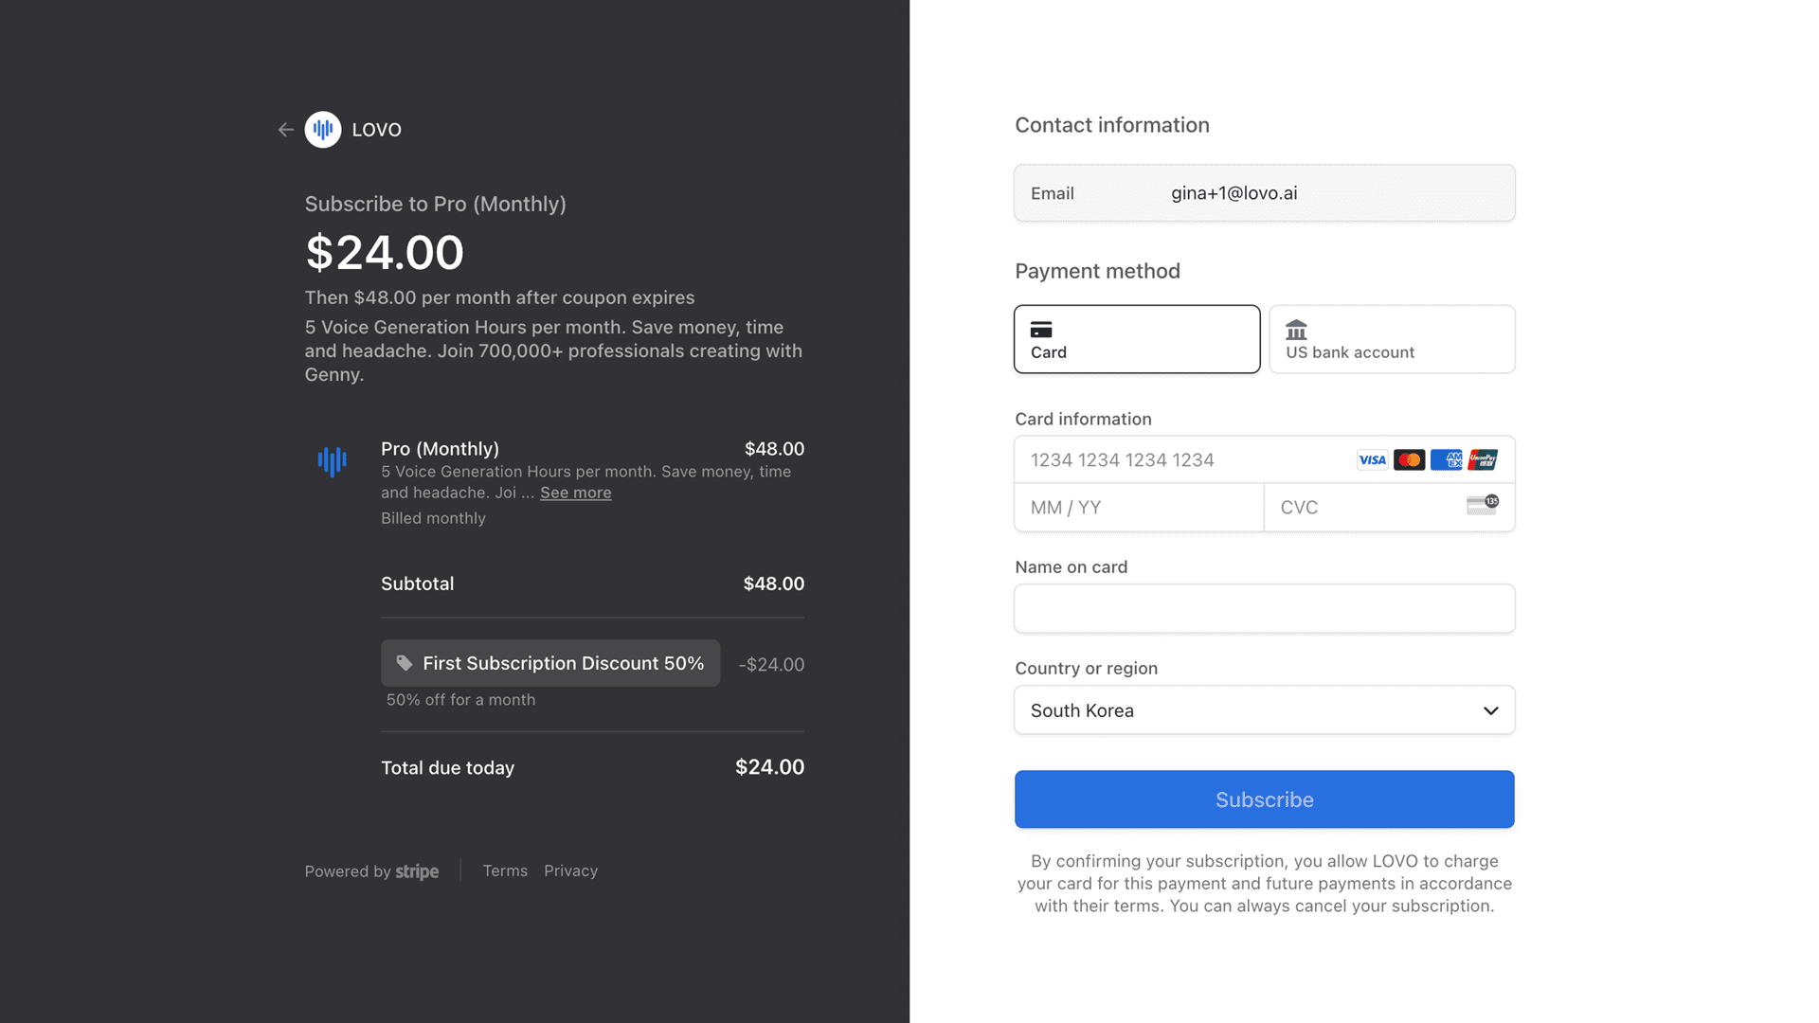
Task: Click the American Express brand icon
Action: click(x=1447, y=459)
